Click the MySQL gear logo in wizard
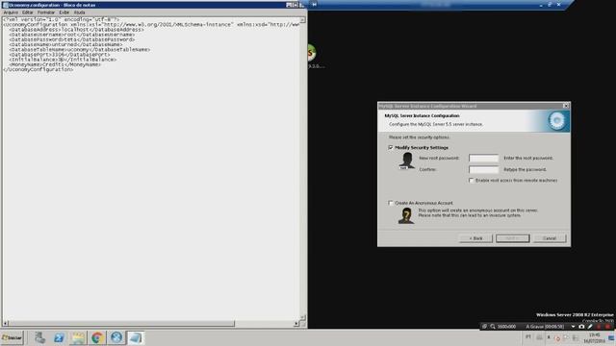The height and width of the screenshot is (346, 616). [x=556, y=121]
